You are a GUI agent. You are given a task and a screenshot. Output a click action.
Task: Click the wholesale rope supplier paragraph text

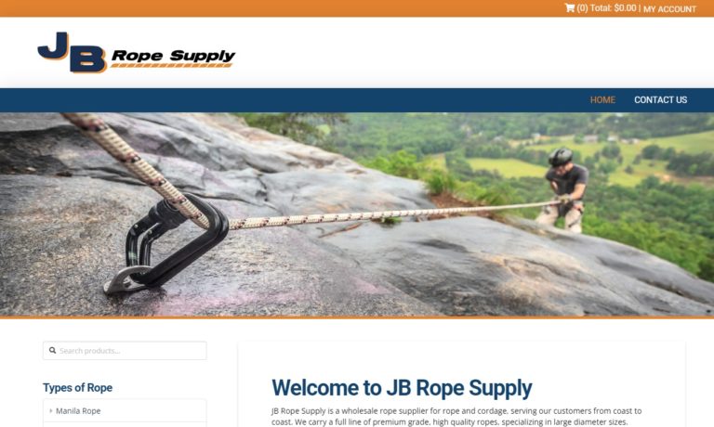[x=456, y=416]
